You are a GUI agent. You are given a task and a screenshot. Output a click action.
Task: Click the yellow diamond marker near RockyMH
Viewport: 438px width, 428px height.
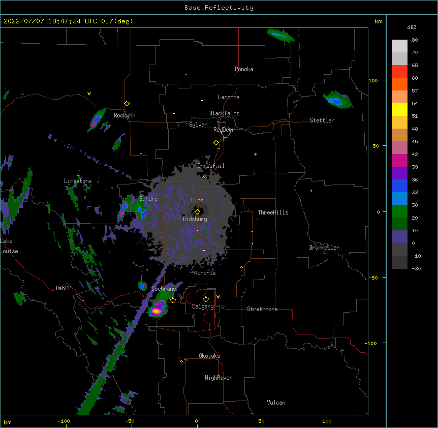(127, 104)
